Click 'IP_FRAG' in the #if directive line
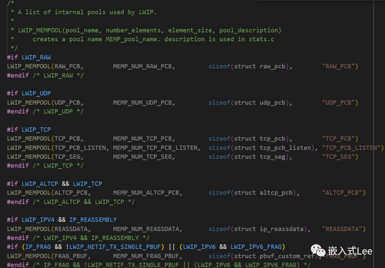385x268 pixels. (38, 247)
